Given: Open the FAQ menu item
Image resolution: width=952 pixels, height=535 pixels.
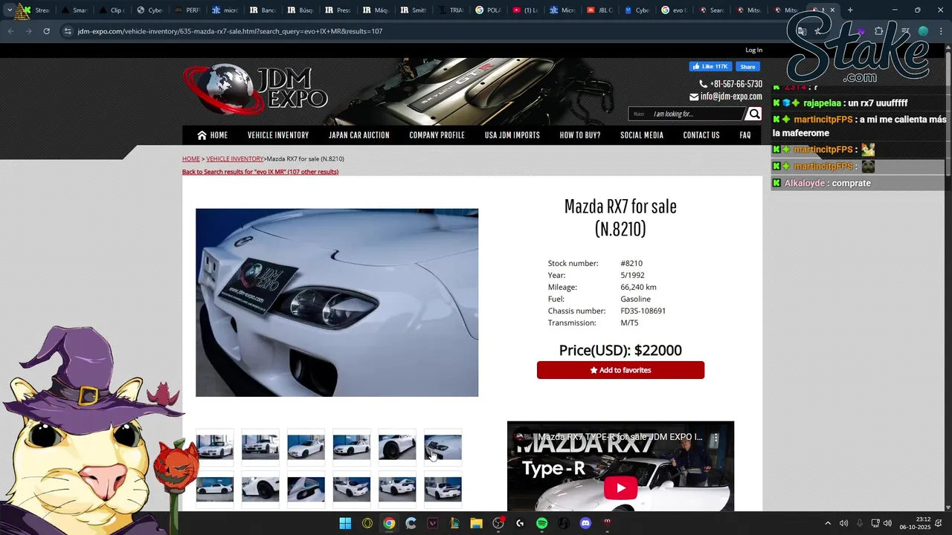Looking at the screenshot, I should pyautogui.click(x=745, y=135).
